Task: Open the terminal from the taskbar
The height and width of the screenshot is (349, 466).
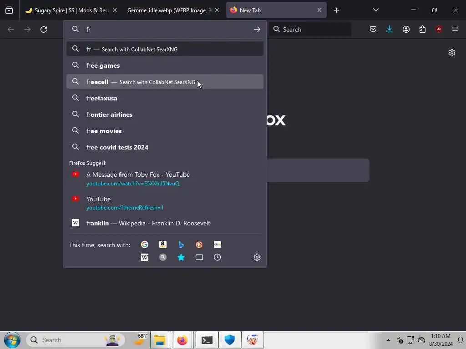Action: coord(207,340)
